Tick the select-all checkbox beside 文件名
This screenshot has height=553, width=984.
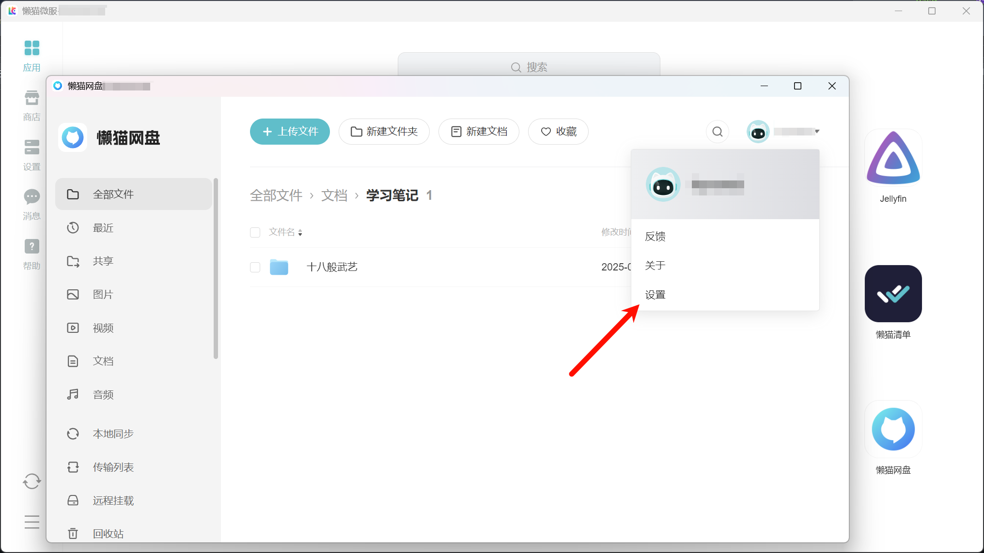coord(255,233)
